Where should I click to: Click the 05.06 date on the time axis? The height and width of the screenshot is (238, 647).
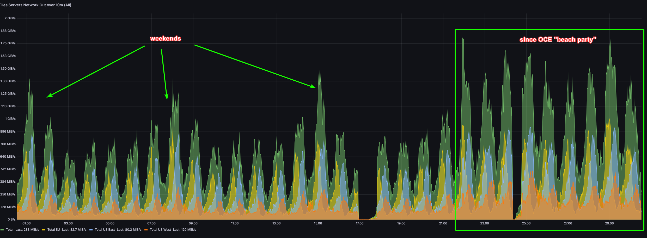[110, 223]
